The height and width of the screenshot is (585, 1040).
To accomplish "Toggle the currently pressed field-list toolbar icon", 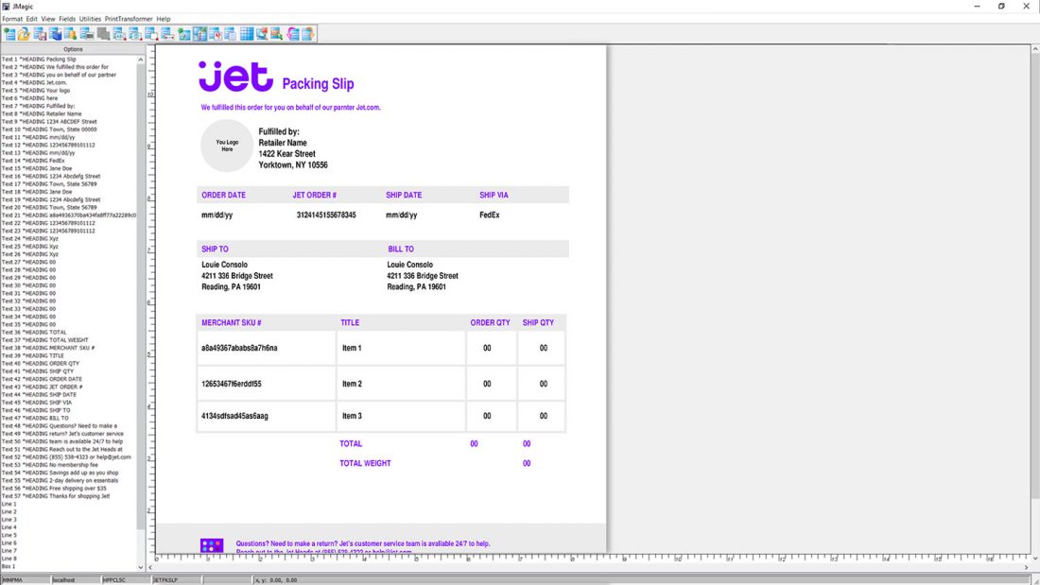I will point(200,33).
